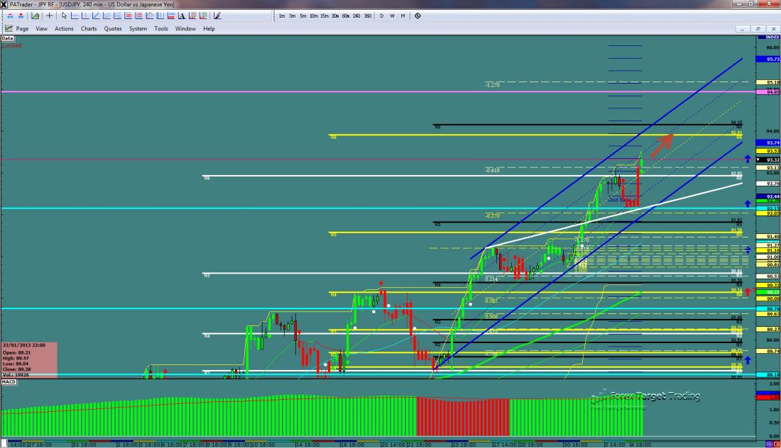Open the Tools menu

pyautogui.click(x=161, y=29)
